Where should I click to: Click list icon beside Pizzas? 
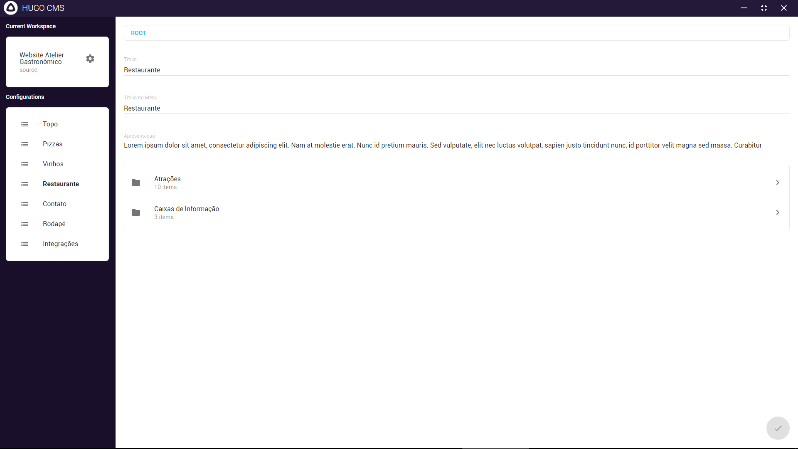point(25,144)
